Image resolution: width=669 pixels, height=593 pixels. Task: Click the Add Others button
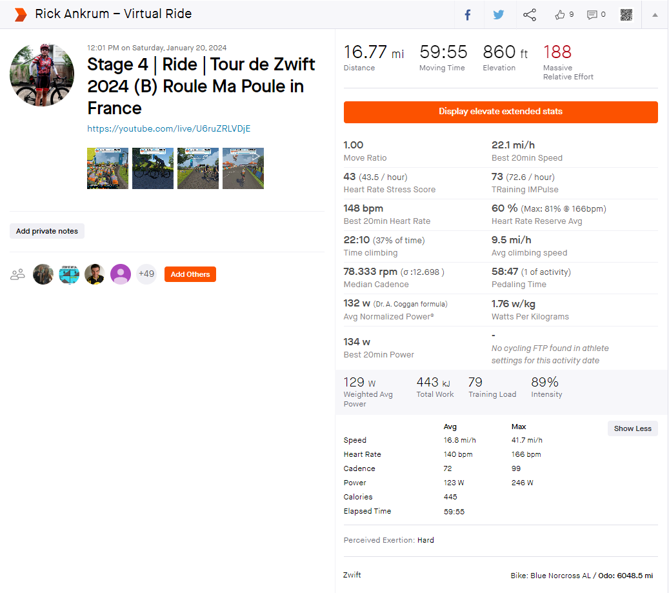[x=190, y=274]
